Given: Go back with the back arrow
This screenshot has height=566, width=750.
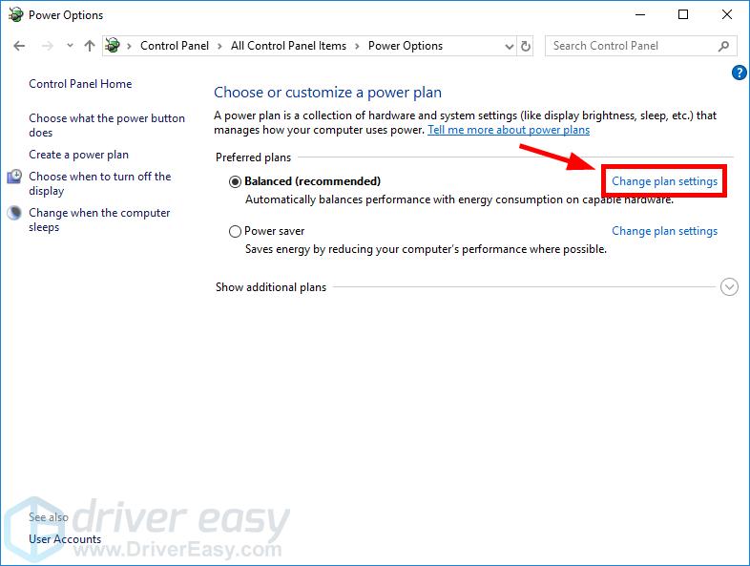Looking at the screenshot, I should point(19,46).
